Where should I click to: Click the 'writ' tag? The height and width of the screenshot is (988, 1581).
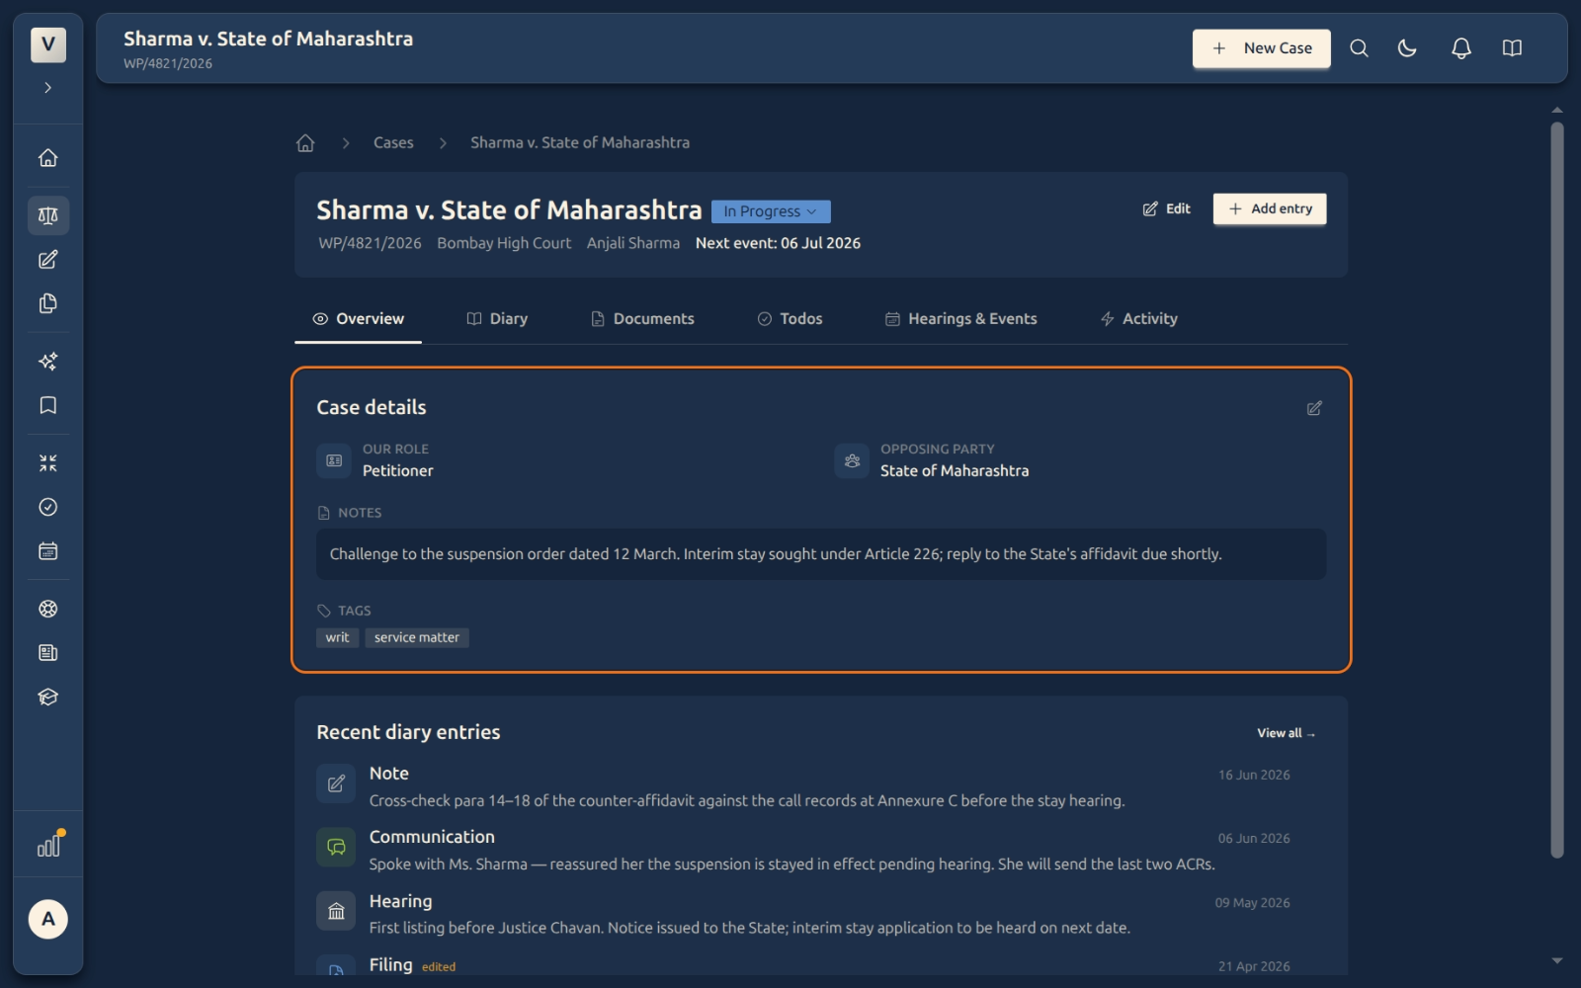[337, 638]
